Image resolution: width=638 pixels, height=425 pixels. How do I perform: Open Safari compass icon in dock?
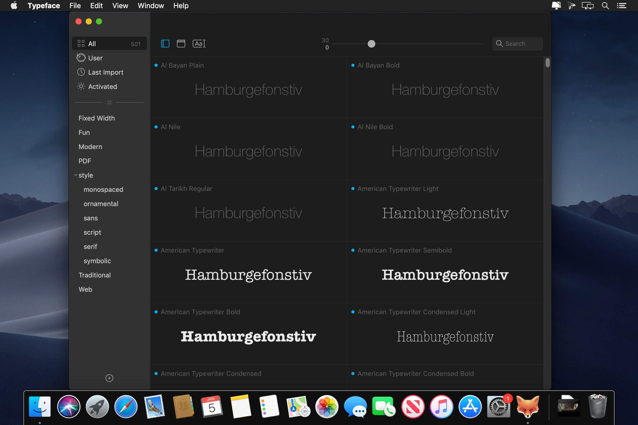[126, 407]
